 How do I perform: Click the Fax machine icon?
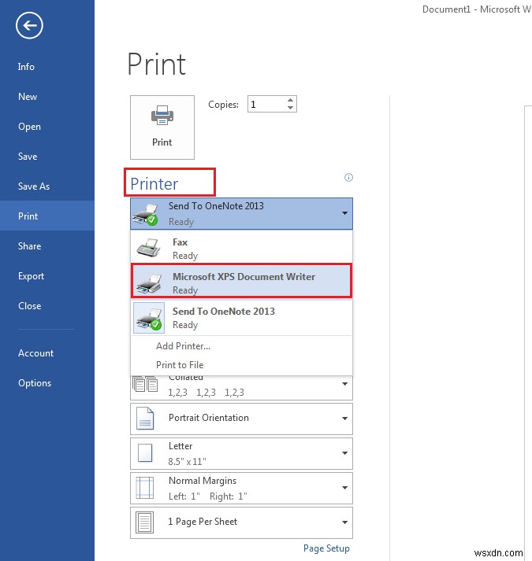[x=148, y=248]
